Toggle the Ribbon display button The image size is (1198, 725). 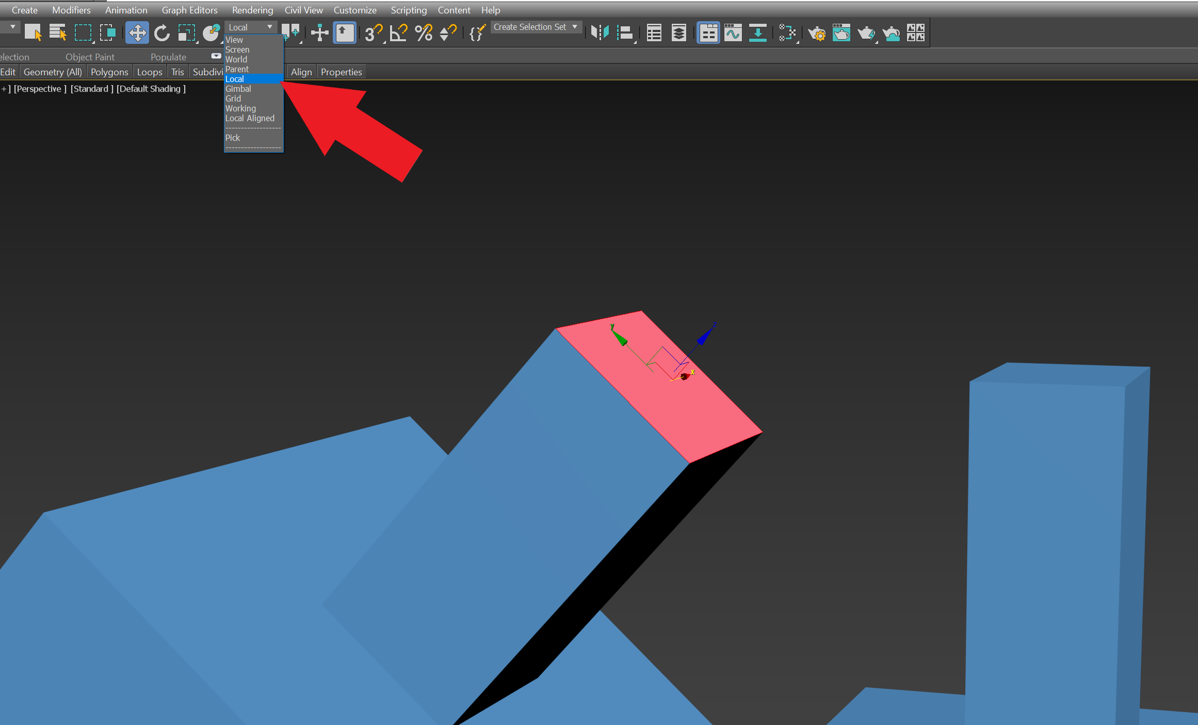tap(708, 33)
